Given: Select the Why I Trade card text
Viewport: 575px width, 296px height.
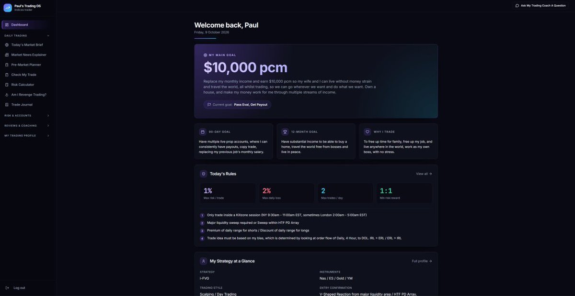Looking at the screenshot, I should click(398, 147).
